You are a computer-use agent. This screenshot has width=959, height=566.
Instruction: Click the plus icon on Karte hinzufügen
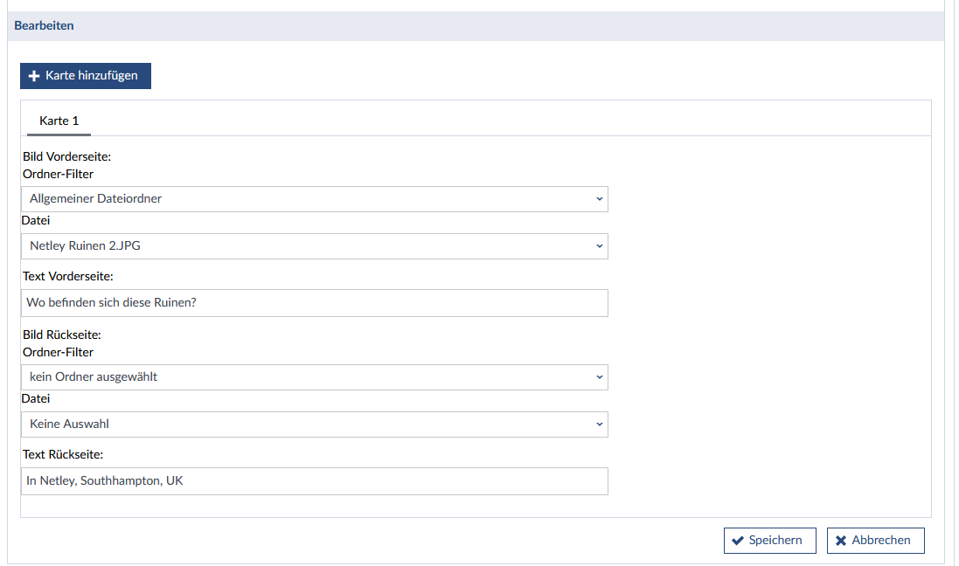tap(34, 76)
